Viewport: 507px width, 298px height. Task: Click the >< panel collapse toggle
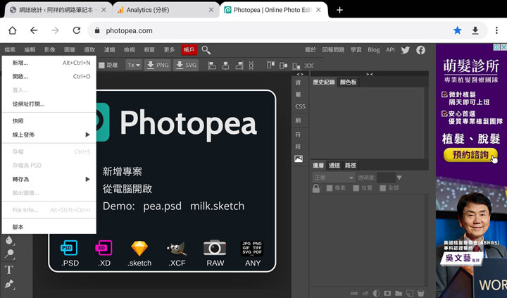(x=370, y=74)
